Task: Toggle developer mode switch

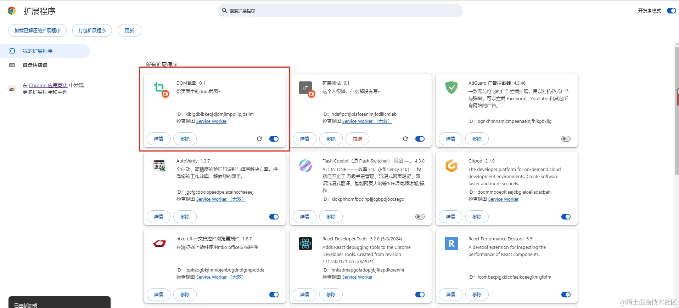Action: (671, 11)
